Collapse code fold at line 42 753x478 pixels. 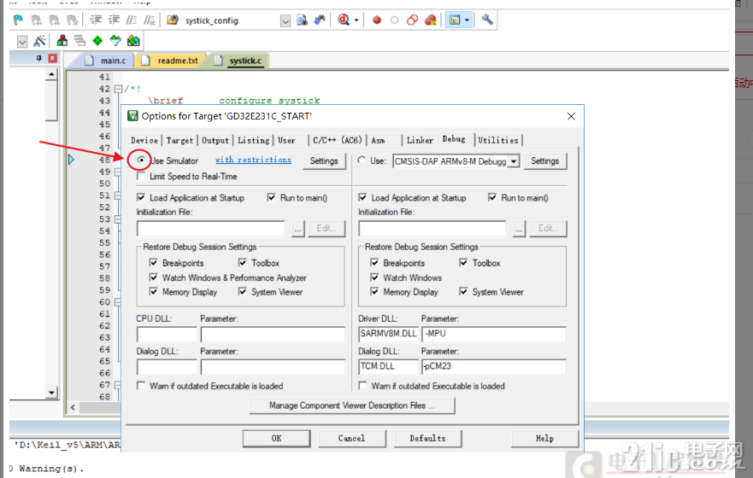tap(118, 89)
